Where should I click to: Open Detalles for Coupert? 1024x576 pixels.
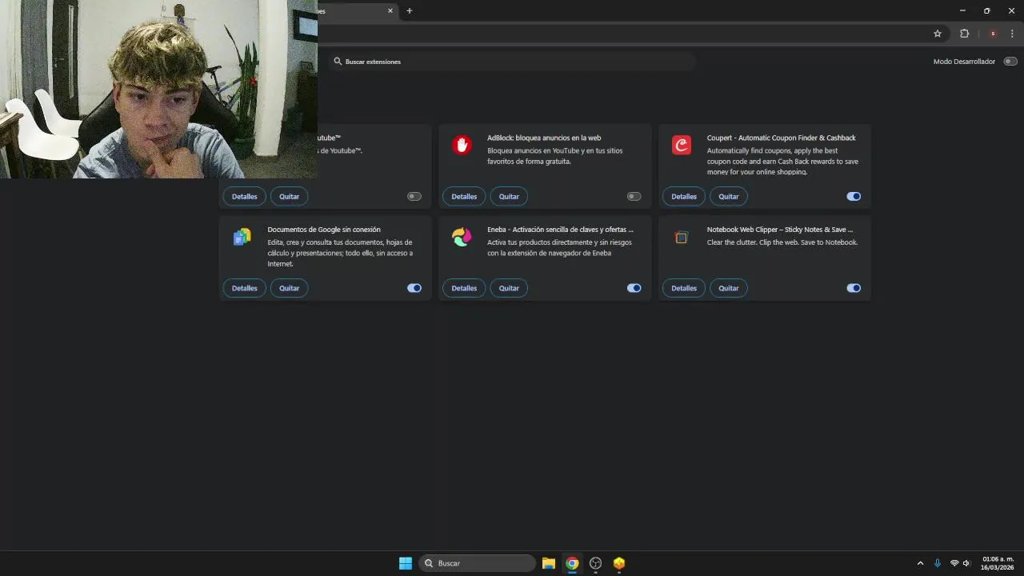point(684,196)
